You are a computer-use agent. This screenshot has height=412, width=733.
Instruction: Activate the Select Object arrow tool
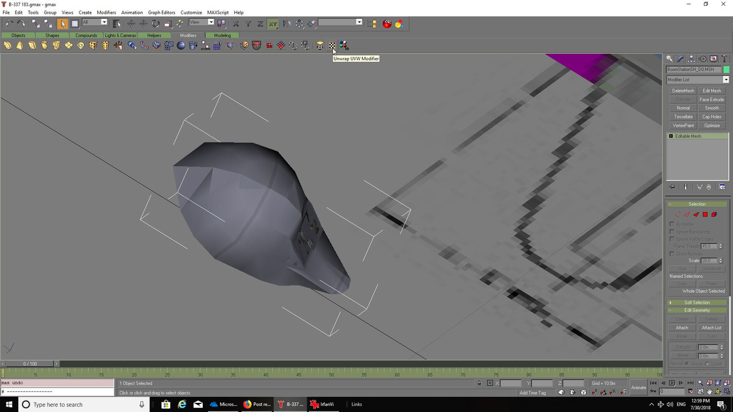click(63, 23)
